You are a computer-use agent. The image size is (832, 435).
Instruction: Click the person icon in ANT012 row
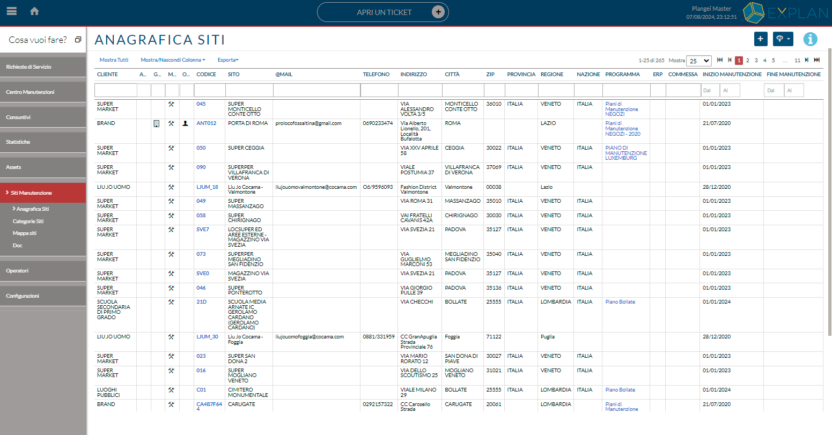pyautogui.click(x=186, y=123)
